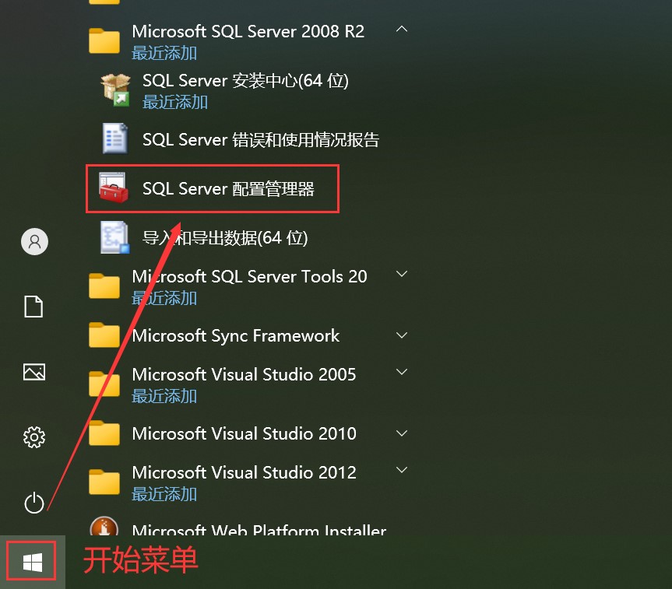
Task: Open Microsoft Web Platform Installer entry
Action: click(259, 532)
